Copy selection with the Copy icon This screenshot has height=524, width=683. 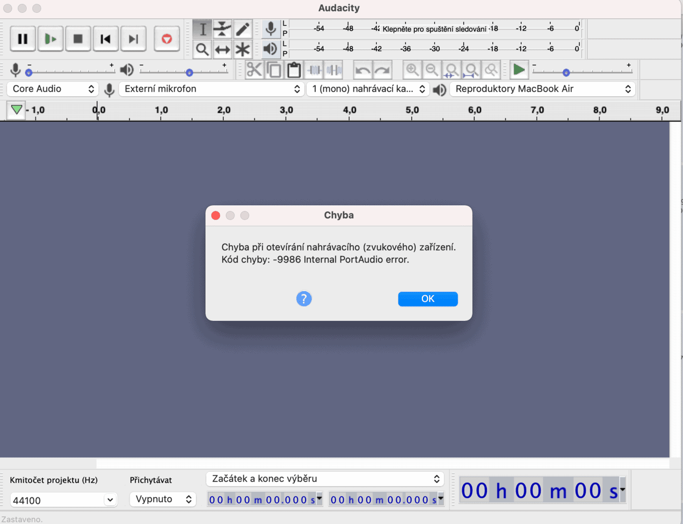point(274,70)
